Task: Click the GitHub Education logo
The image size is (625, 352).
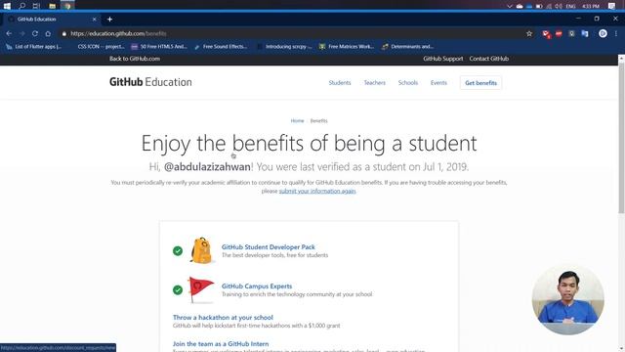Action: pos(150,82)
